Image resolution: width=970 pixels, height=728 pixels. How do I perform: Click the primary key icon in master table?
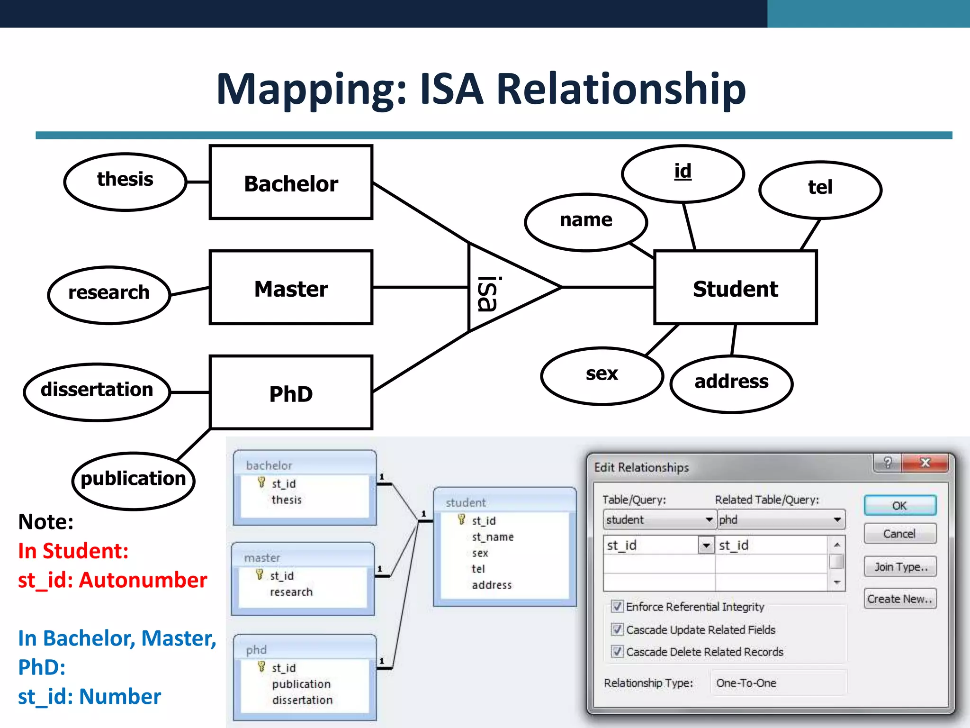coord(260,574)
